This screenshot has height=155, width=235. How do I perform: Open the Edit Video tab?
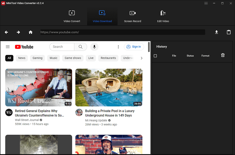(163, 16)
